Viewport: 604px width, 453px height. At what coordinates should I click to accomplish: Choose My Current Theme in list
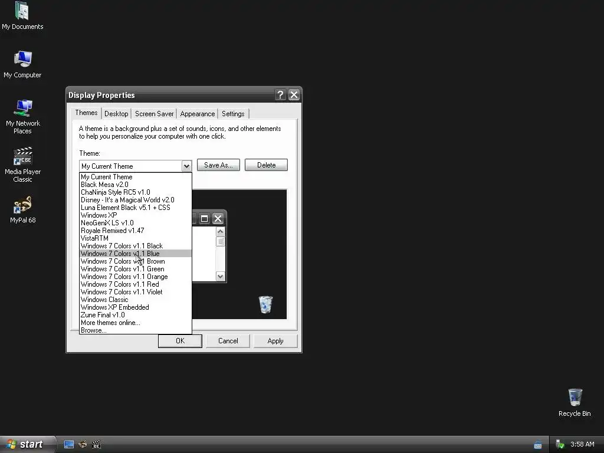point(136,177)
